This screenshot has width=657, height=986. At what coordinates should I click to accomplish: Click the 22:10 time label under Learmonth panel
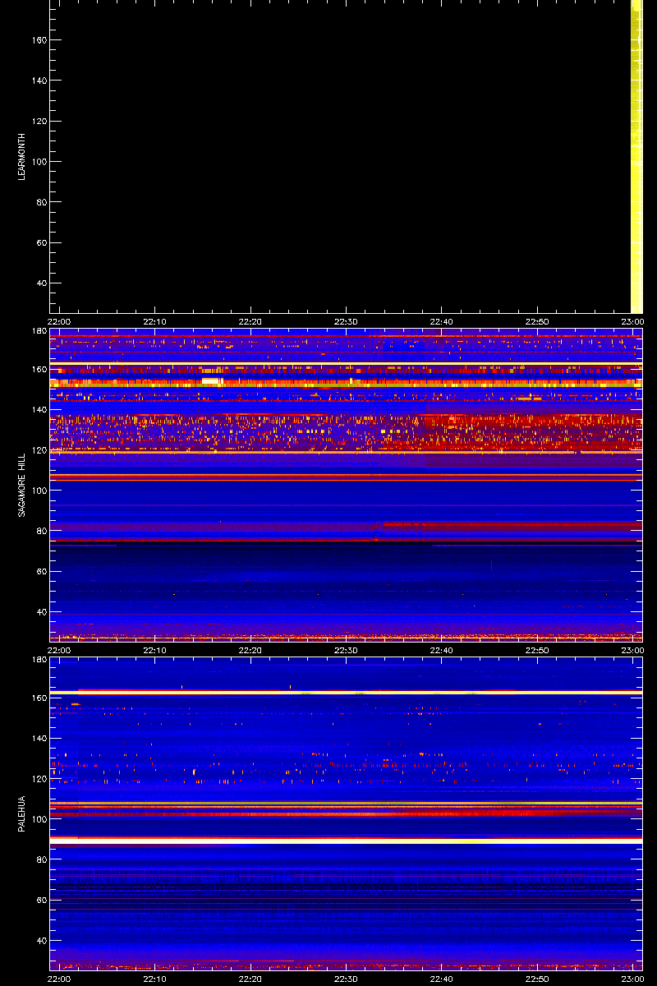tap(155, 321)
